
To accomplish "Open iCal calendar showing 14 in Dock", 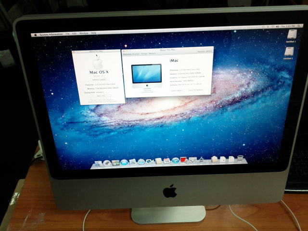I will (x=167, y=161).
